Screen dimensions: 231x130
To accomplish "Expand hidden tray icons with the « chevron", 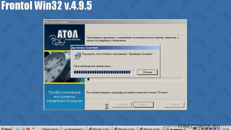I will pyautogui.click(x=199, y=129).
